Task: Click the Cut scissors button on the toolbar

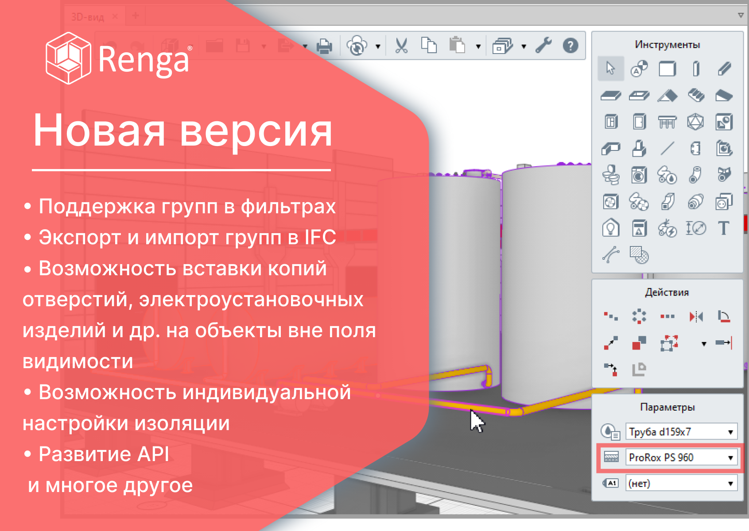Action: point(401,46)
